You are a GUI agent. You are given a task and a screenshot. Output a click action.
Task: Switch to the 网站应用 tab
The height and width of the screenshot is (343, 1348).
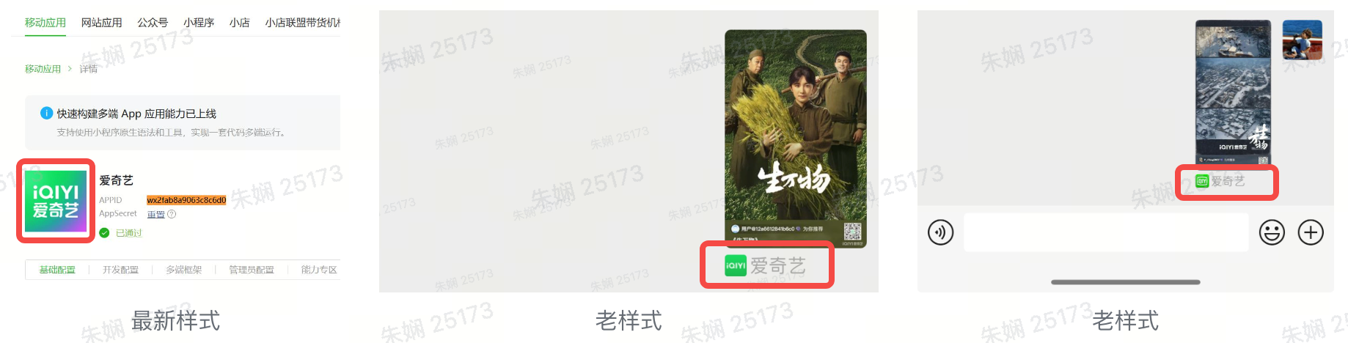coord(101,23)
